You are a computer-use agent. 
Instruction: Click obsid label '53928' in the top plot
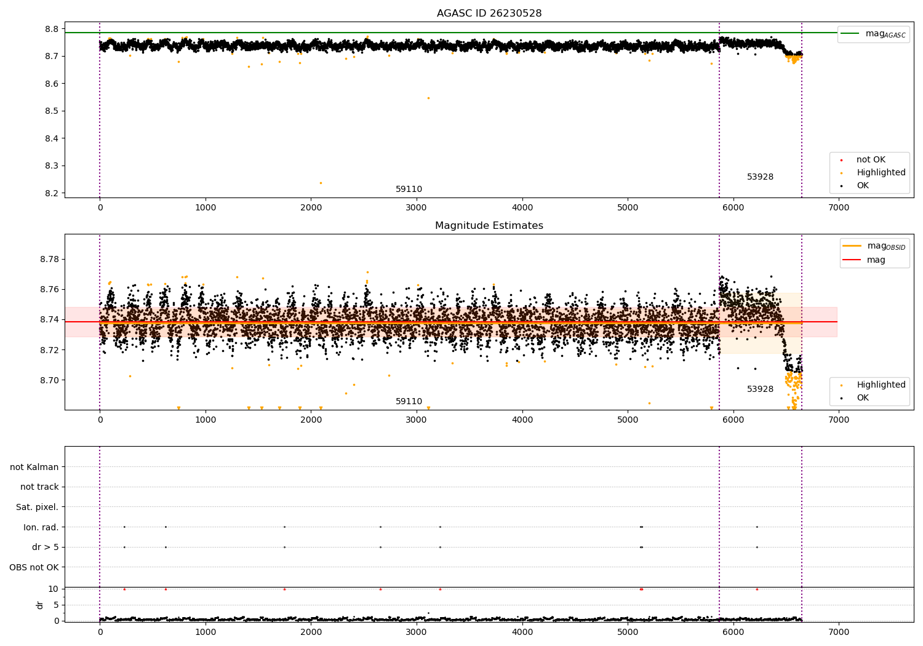point(761,177)
